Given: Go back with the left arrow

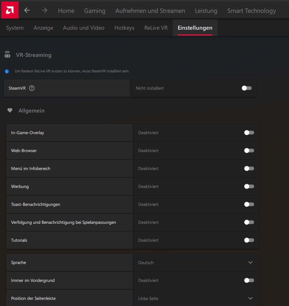Looking at the screenshot, I should click(27, 11).
